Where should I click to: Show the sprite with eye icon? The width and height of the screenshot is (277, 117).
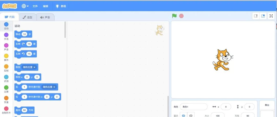(x=183, y=115)
